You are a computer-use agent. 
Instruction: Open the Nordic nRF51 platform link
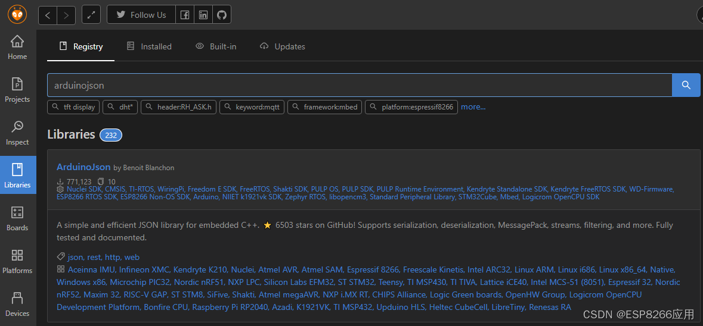click(x=199, y=282)
